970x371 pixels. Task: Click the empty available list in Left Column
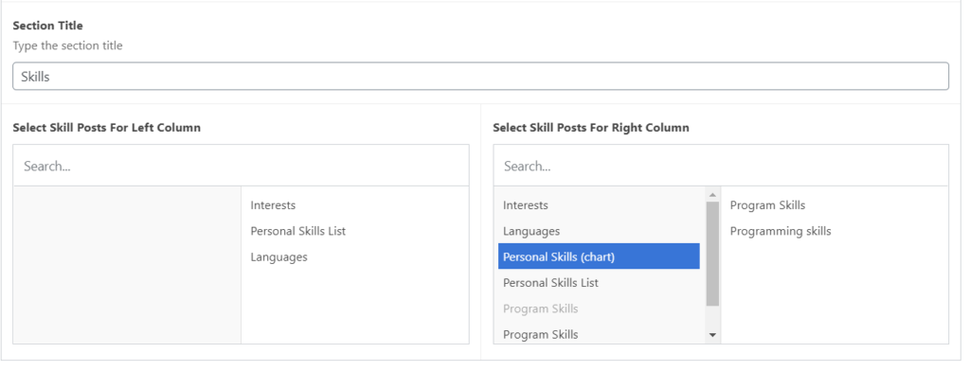(x=127, y=265)
